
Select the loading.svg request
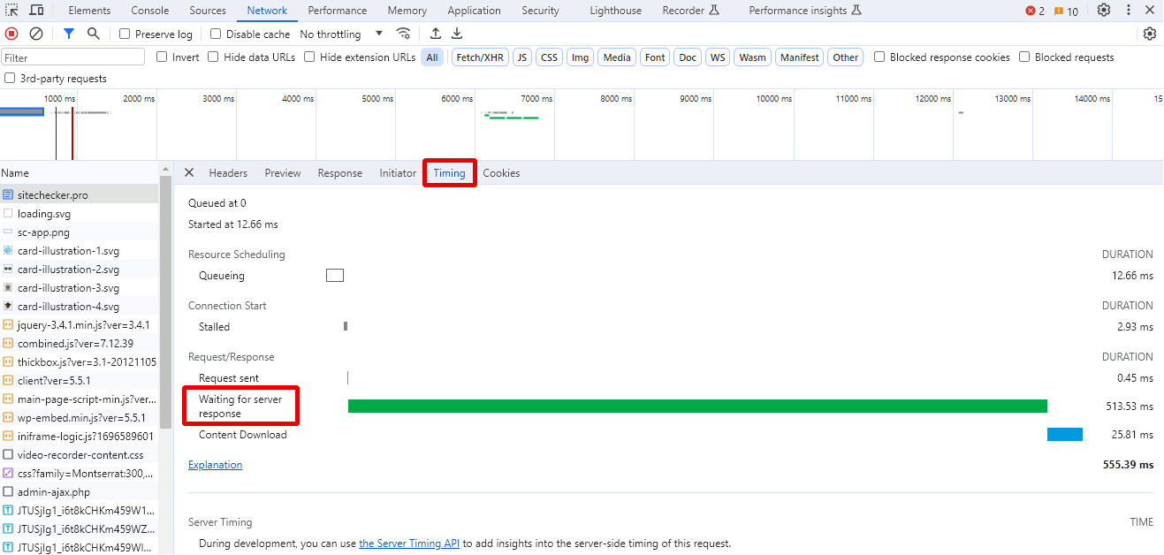coord(80,214)
